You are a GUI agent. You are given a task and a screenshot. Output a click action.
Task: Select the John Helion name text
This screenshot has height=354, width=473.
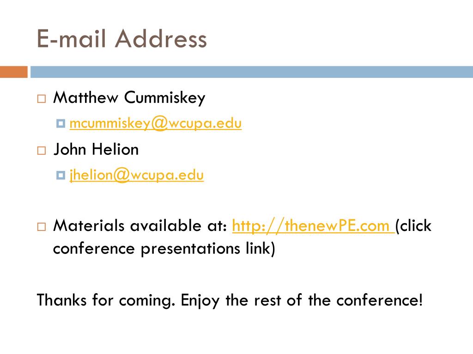[96, 149]
